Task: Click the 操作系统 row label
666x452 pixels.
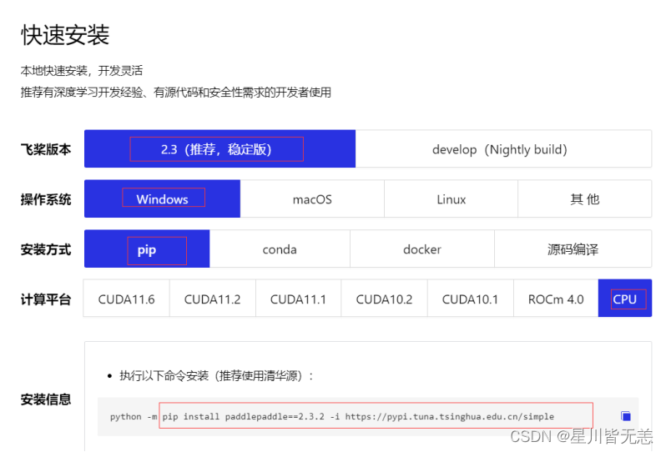Action: (x=46, y=199)
